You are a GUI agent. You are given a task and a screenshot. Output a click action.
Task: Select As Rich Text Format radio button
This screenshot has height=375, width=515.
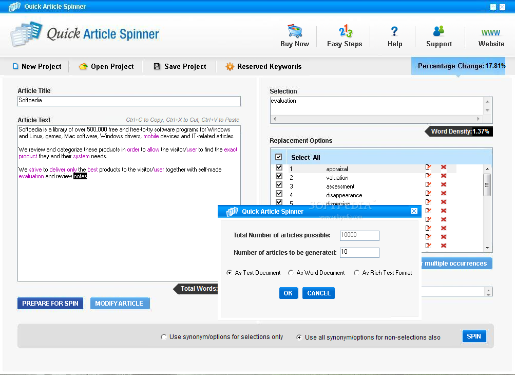[356, 272]
